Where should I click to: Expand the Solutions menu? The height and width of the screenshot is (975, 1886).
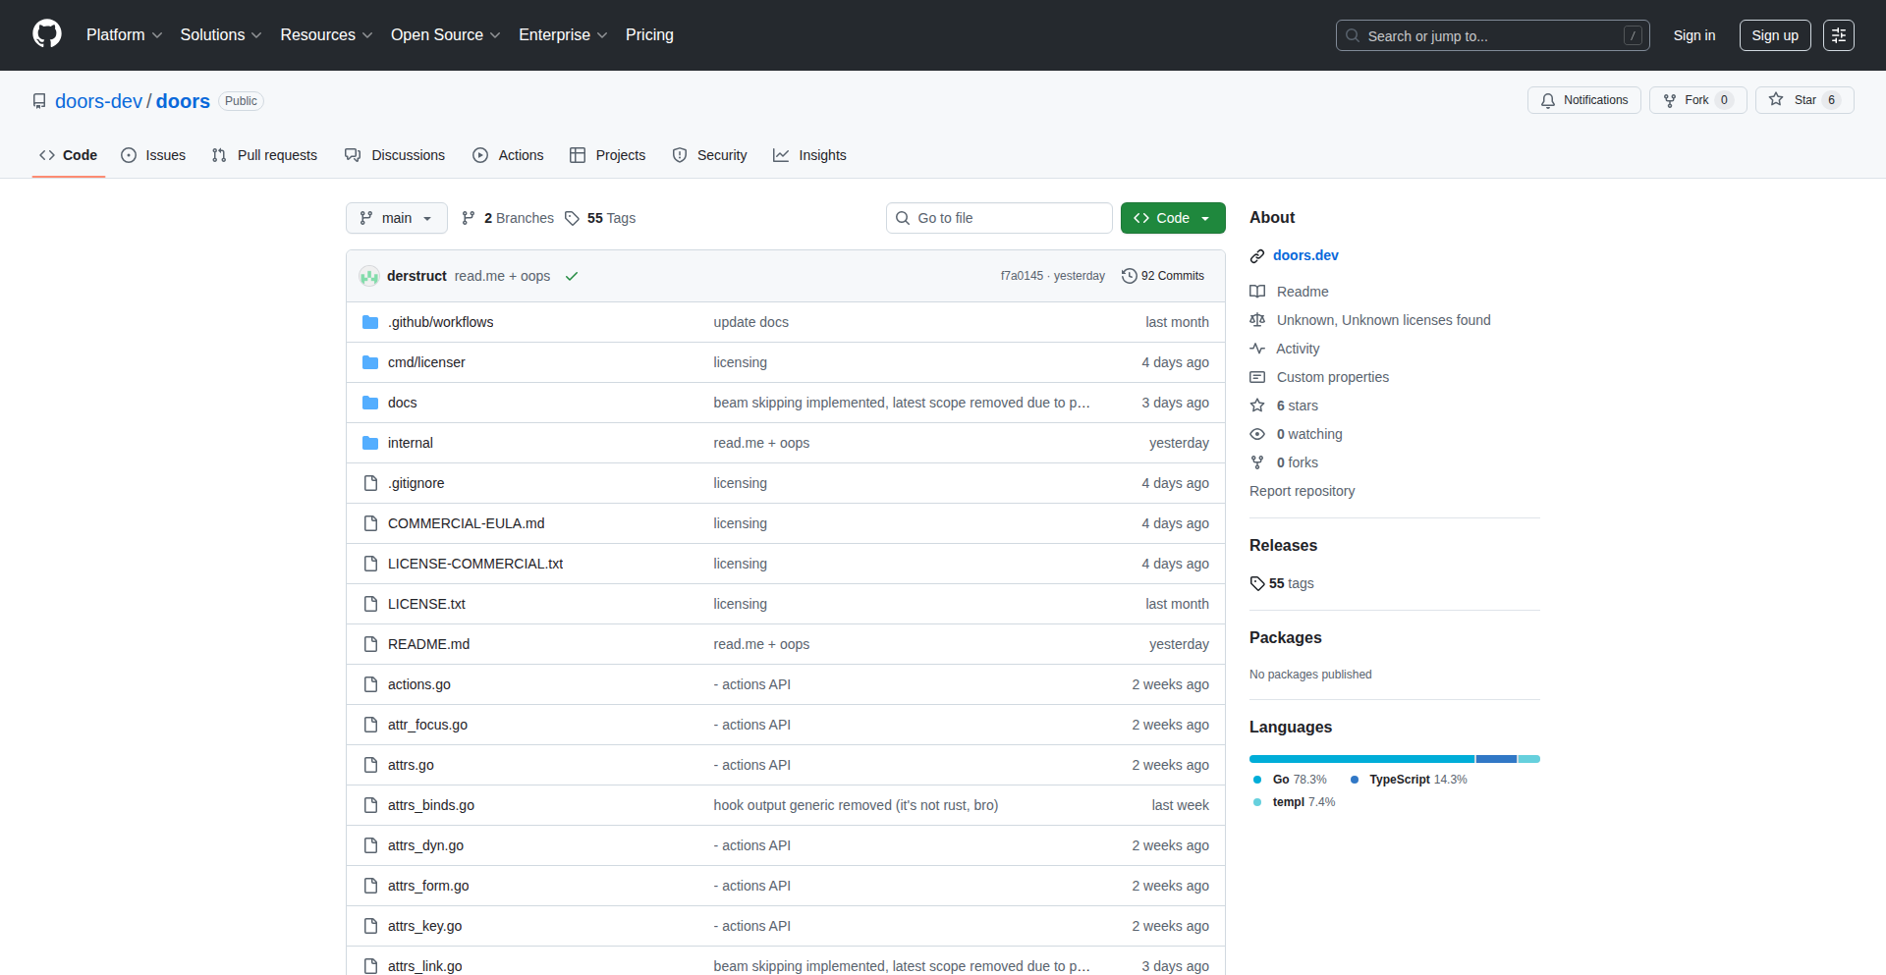(221, 34)
